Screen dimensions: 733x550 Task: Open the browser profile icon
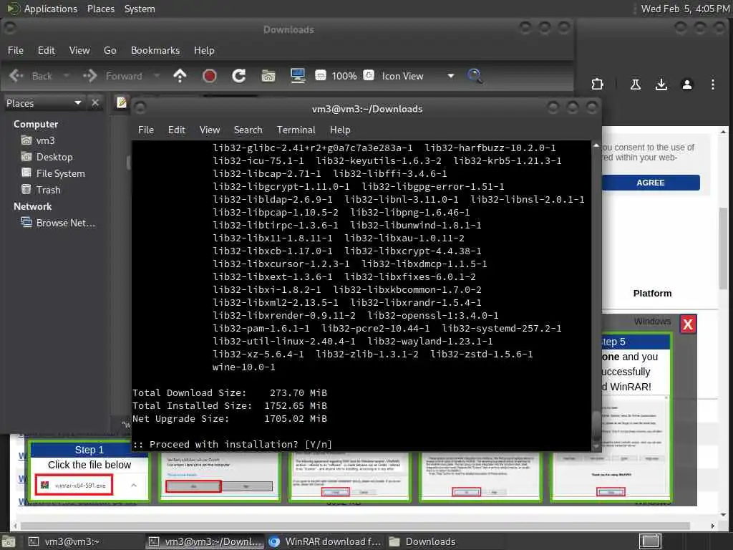tap(686, 85)
